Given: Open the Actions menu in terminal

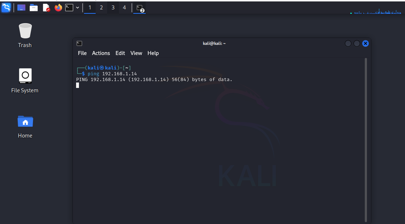Looking at the screenshot, I should [101, 53].
